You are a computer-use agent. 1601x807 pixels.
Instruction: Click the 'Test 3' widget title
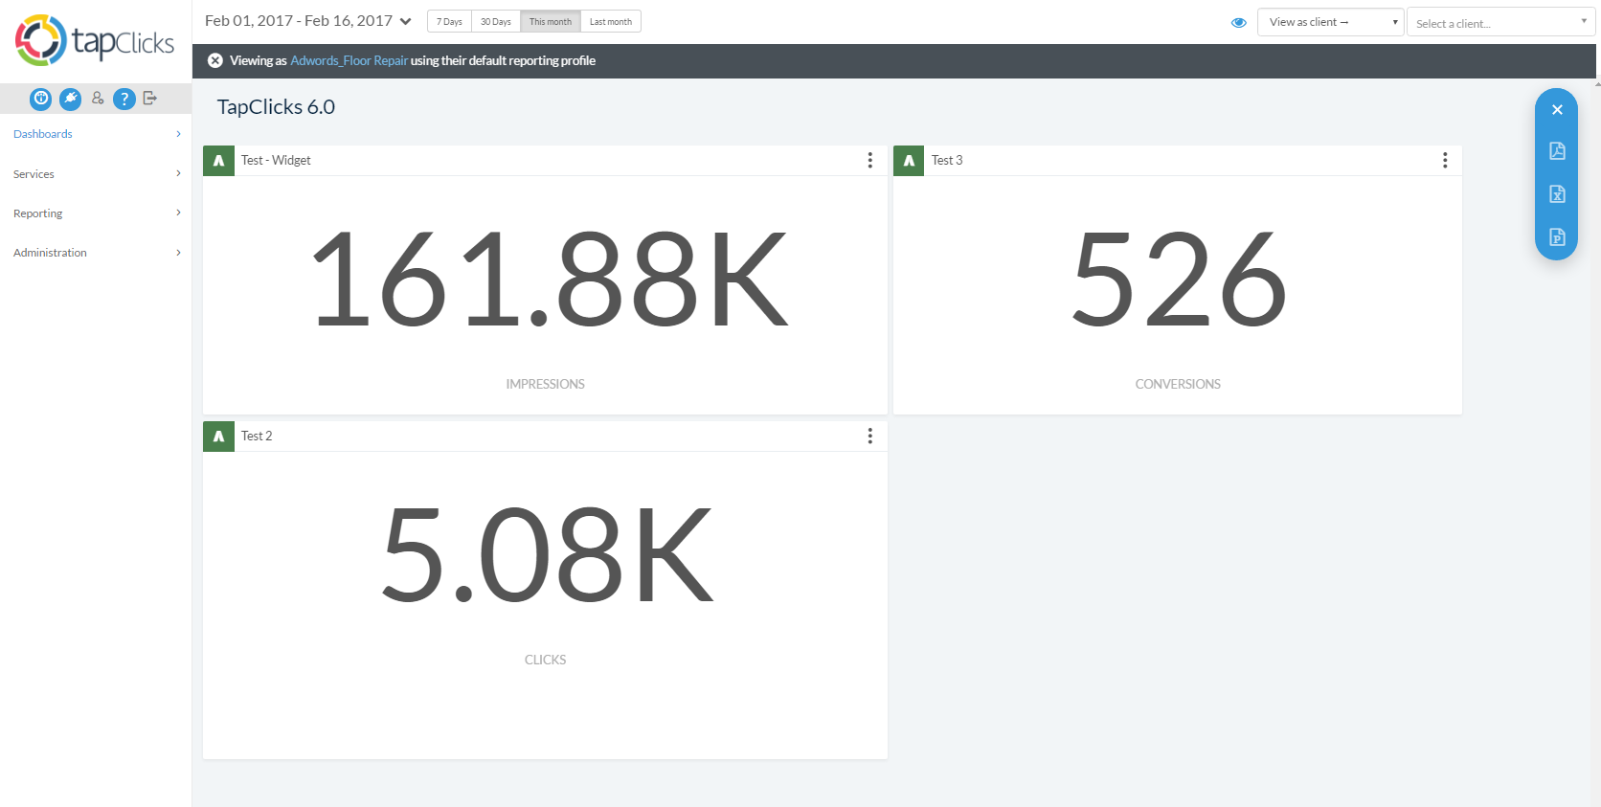tap(947, 160)
